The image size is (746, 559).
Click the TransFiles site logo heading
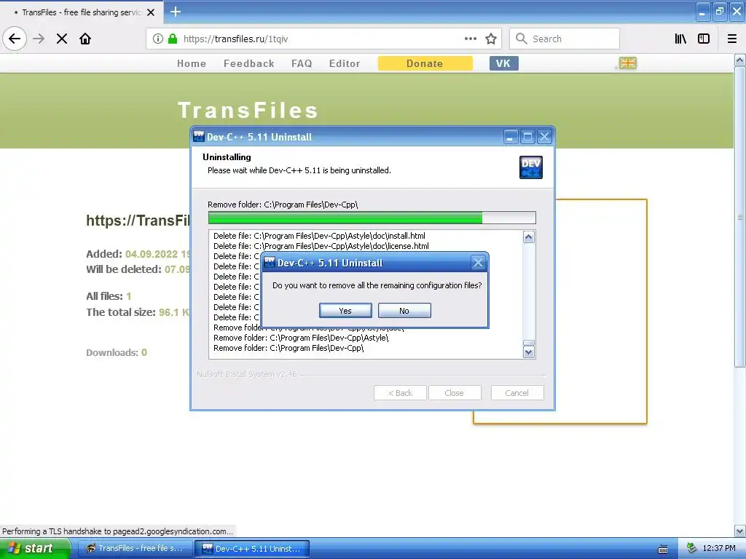tap(248, 111)
